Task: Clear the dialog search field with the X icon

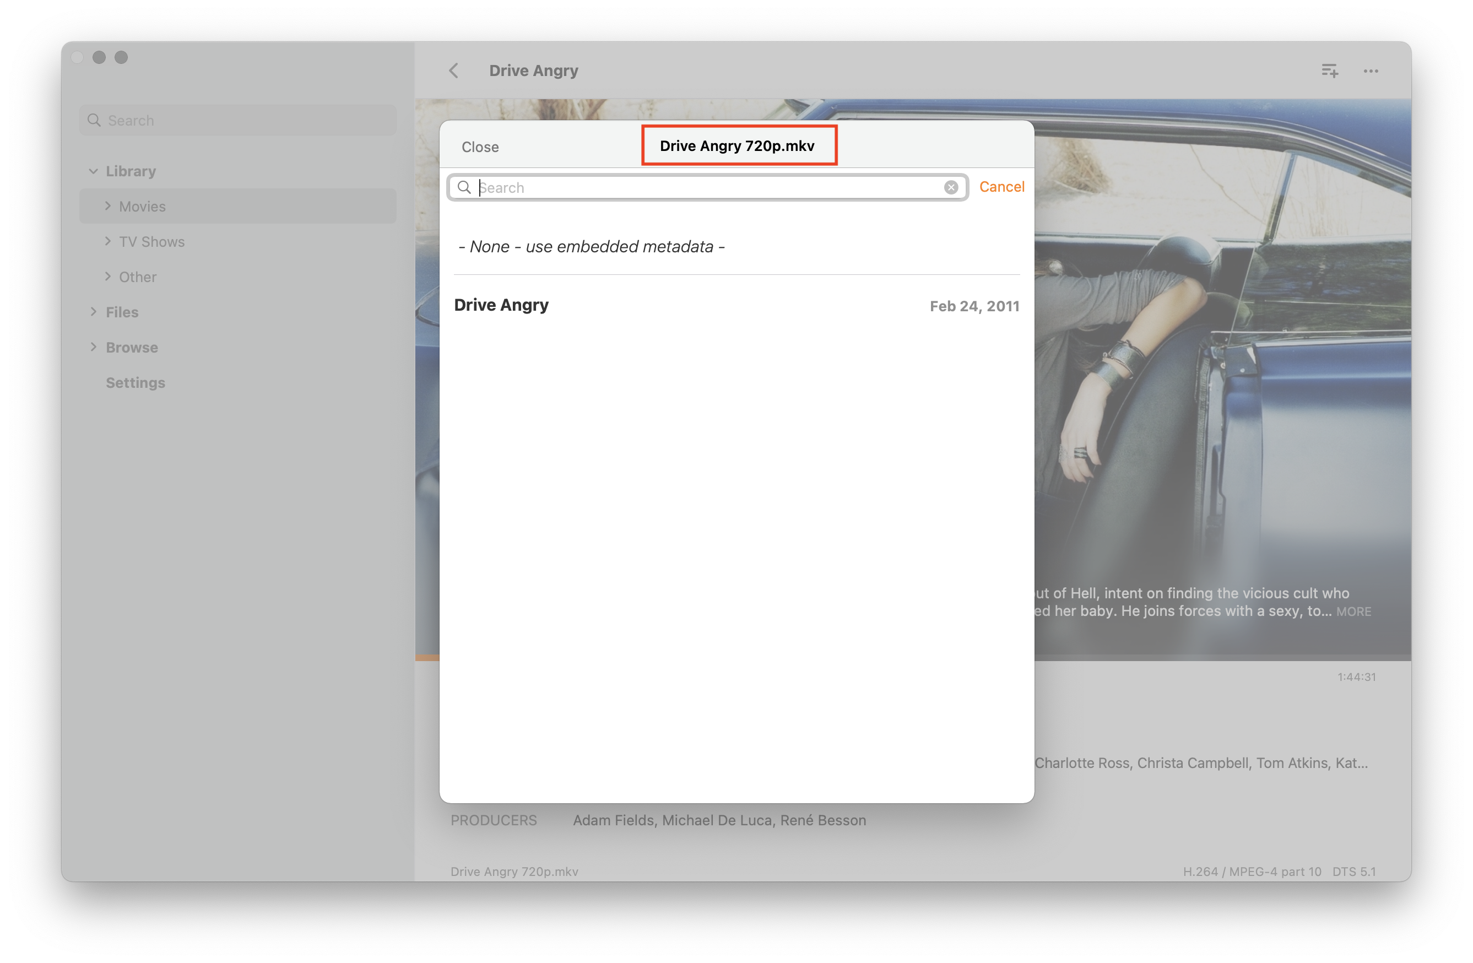Action: [x=951, y=187]
